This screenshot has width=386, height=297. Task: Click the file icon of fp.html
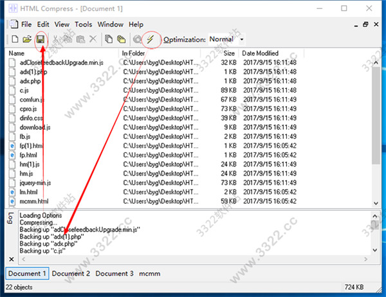coord(12,155)
